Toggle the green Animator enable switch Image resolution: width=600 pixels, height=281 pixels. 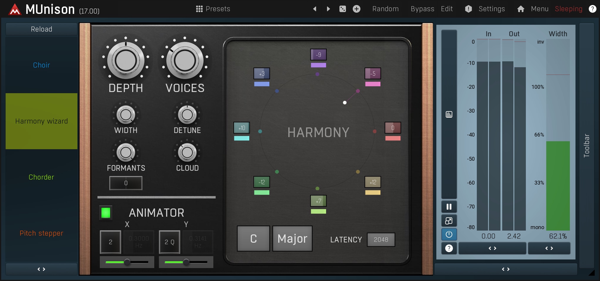pos(106,213)
